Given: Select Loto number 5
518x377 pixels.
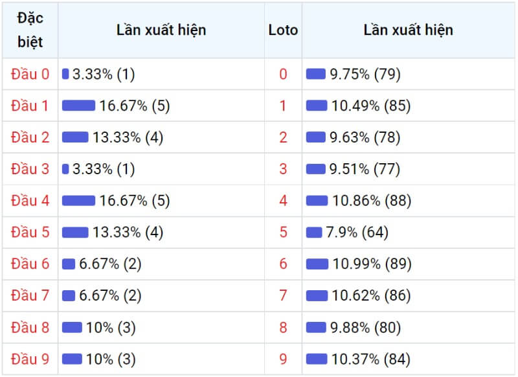Looking at the screenshot, I should point(283,233).
